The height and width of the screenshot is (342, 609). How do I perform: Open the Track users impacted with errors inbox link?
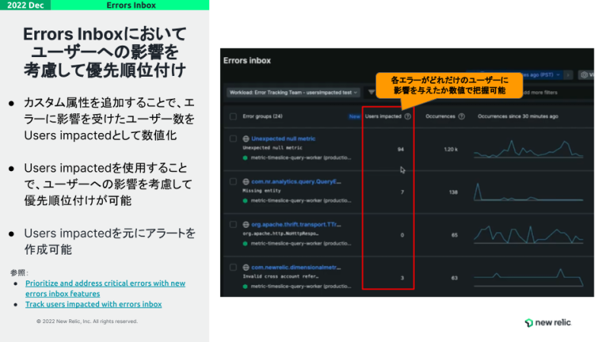pos(94,305)
